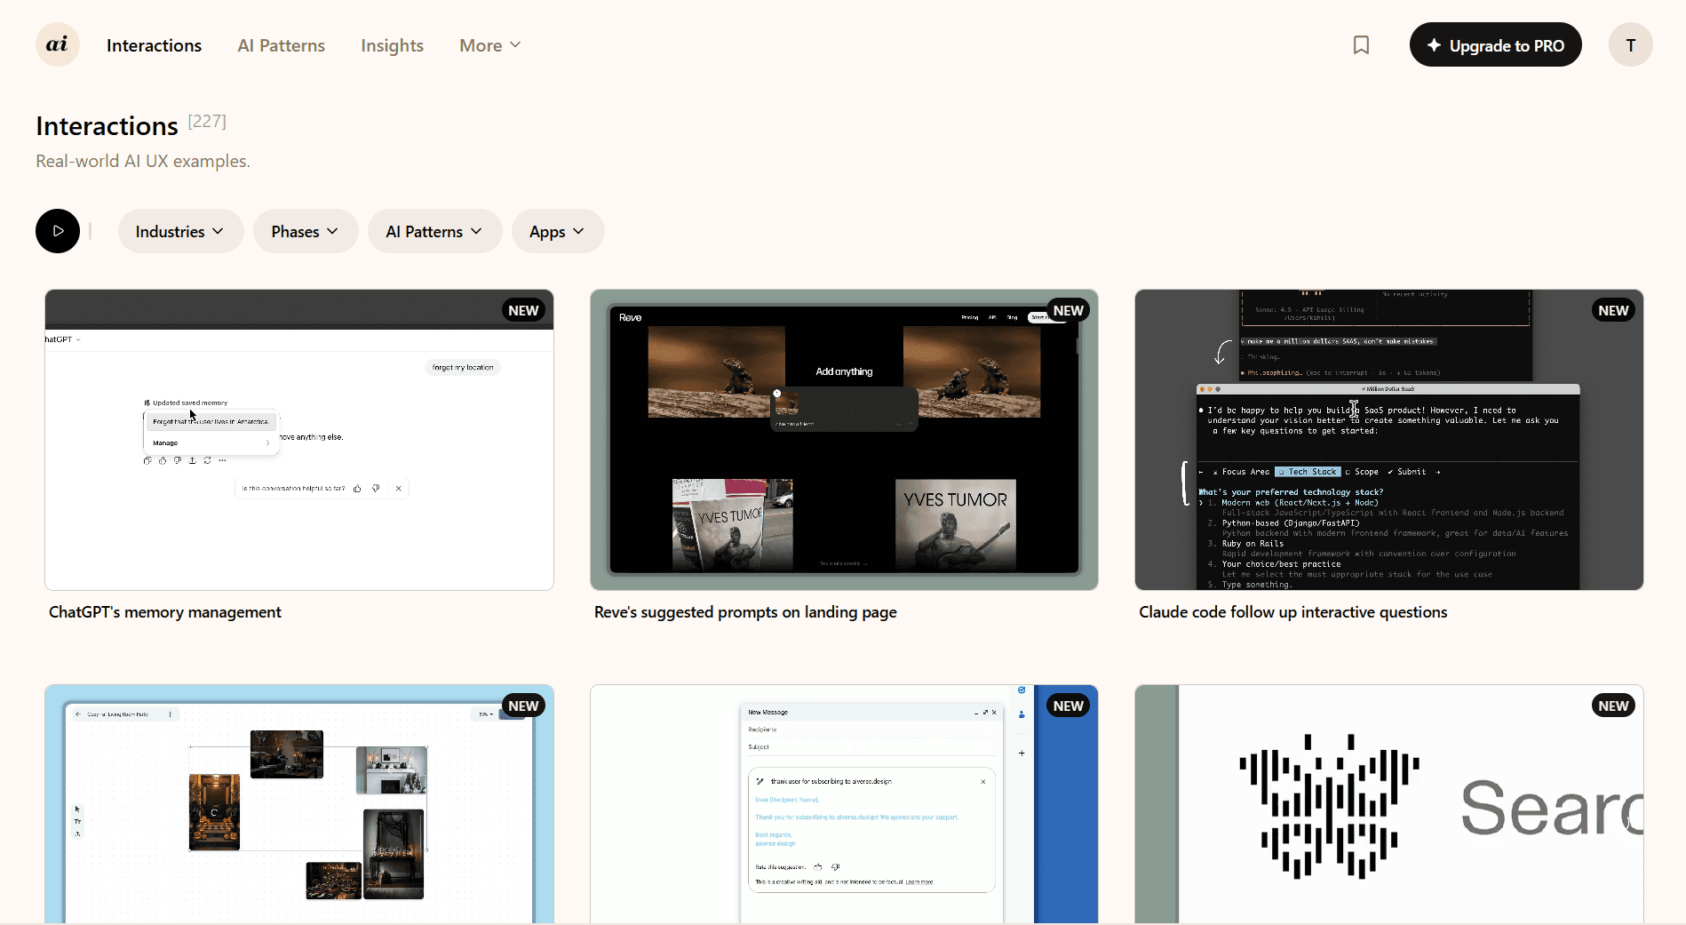The height and width of the screenshot is (925, 1686).
Task: Click the ai logo icon
Action: point(58,44)
